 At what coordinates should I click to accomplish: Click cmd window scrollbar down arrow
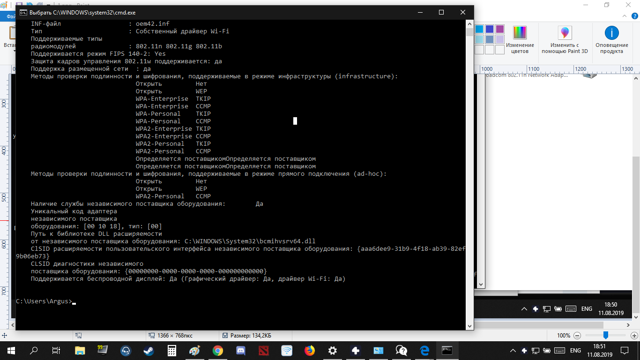[x=469, y=326]
